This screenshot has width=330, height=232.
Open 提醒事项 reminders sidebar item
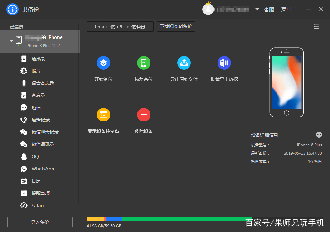click(40, 193)
